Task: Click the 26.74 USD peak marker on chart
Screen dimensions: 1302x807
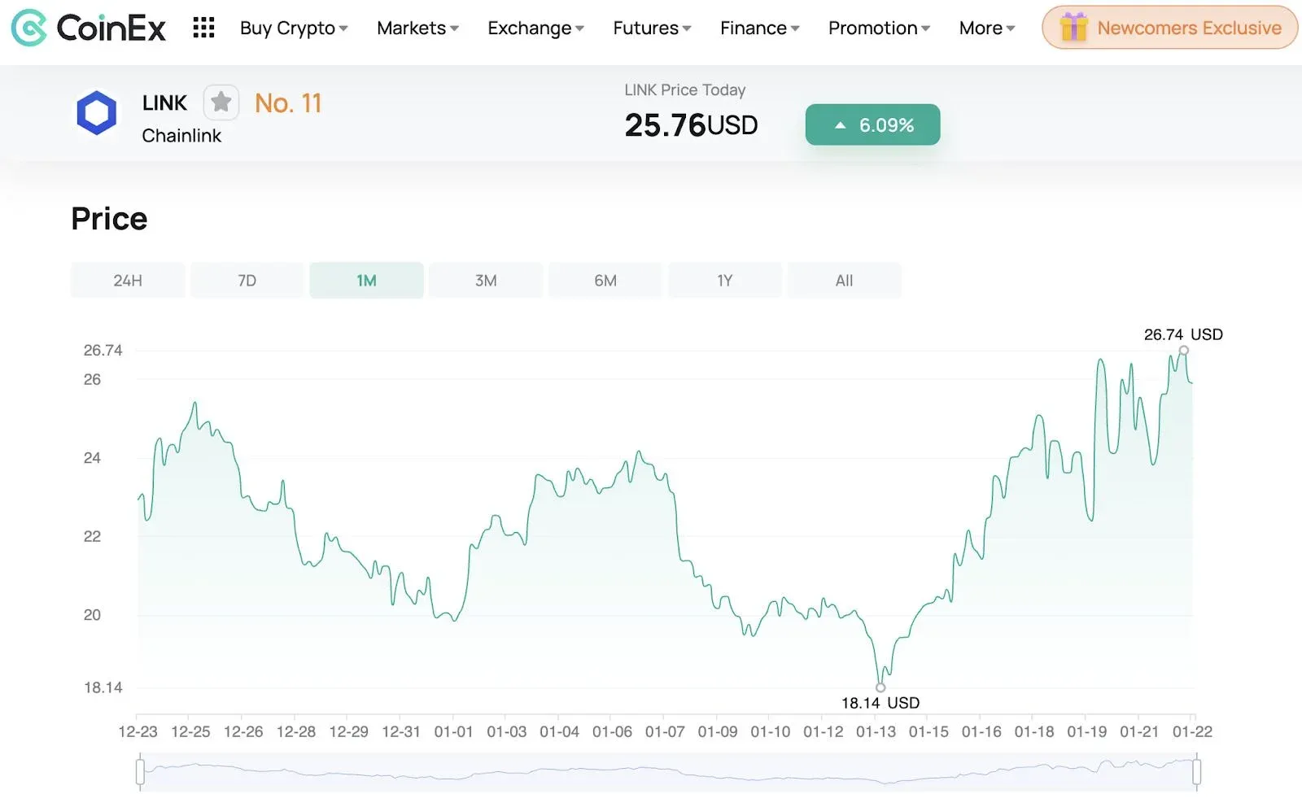Action: [x=1184, y=351]
